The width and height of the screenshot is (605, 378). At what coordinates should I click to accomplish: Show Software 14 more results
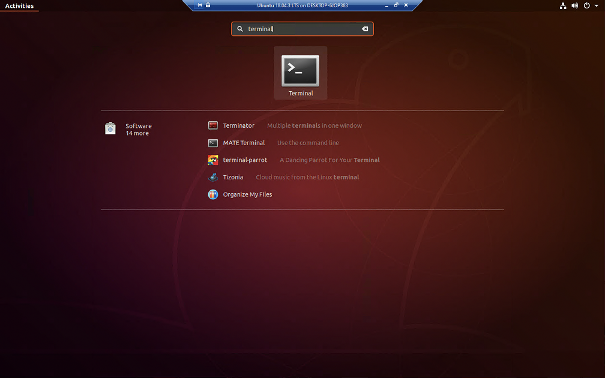click(x=139, y=130)
